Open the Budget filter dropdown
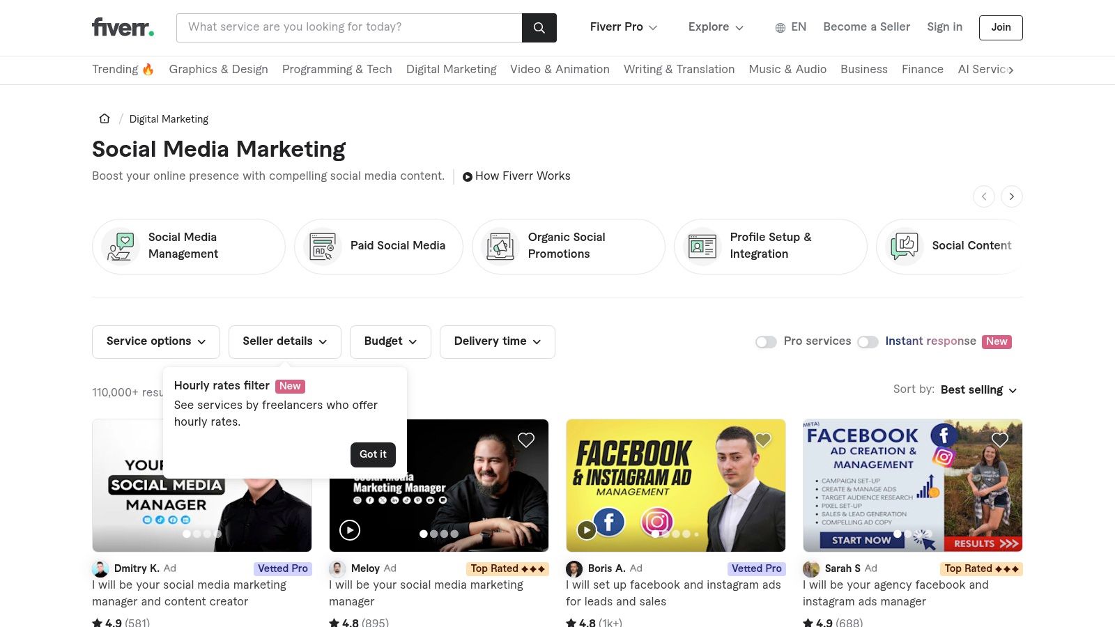The width and height of the screenshot is (1115, 627). point(390,341)
